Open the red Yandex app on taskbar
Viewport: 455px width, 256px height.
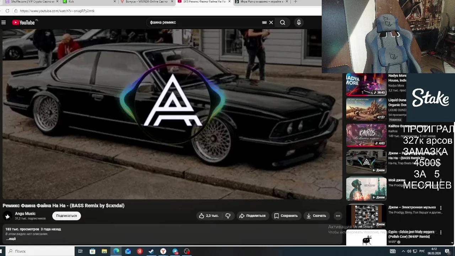140,251
